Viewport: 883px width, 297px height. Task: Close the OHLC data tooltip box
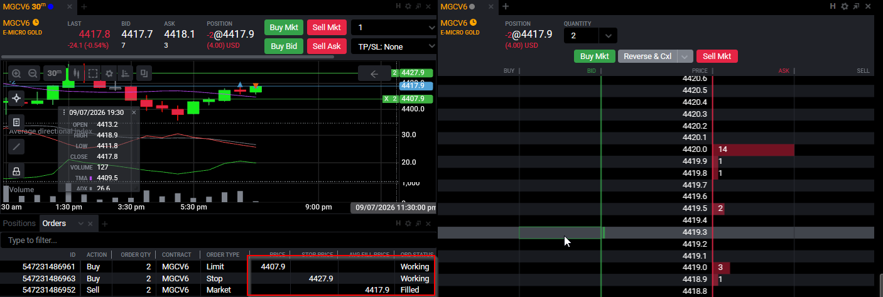[134, 112]
